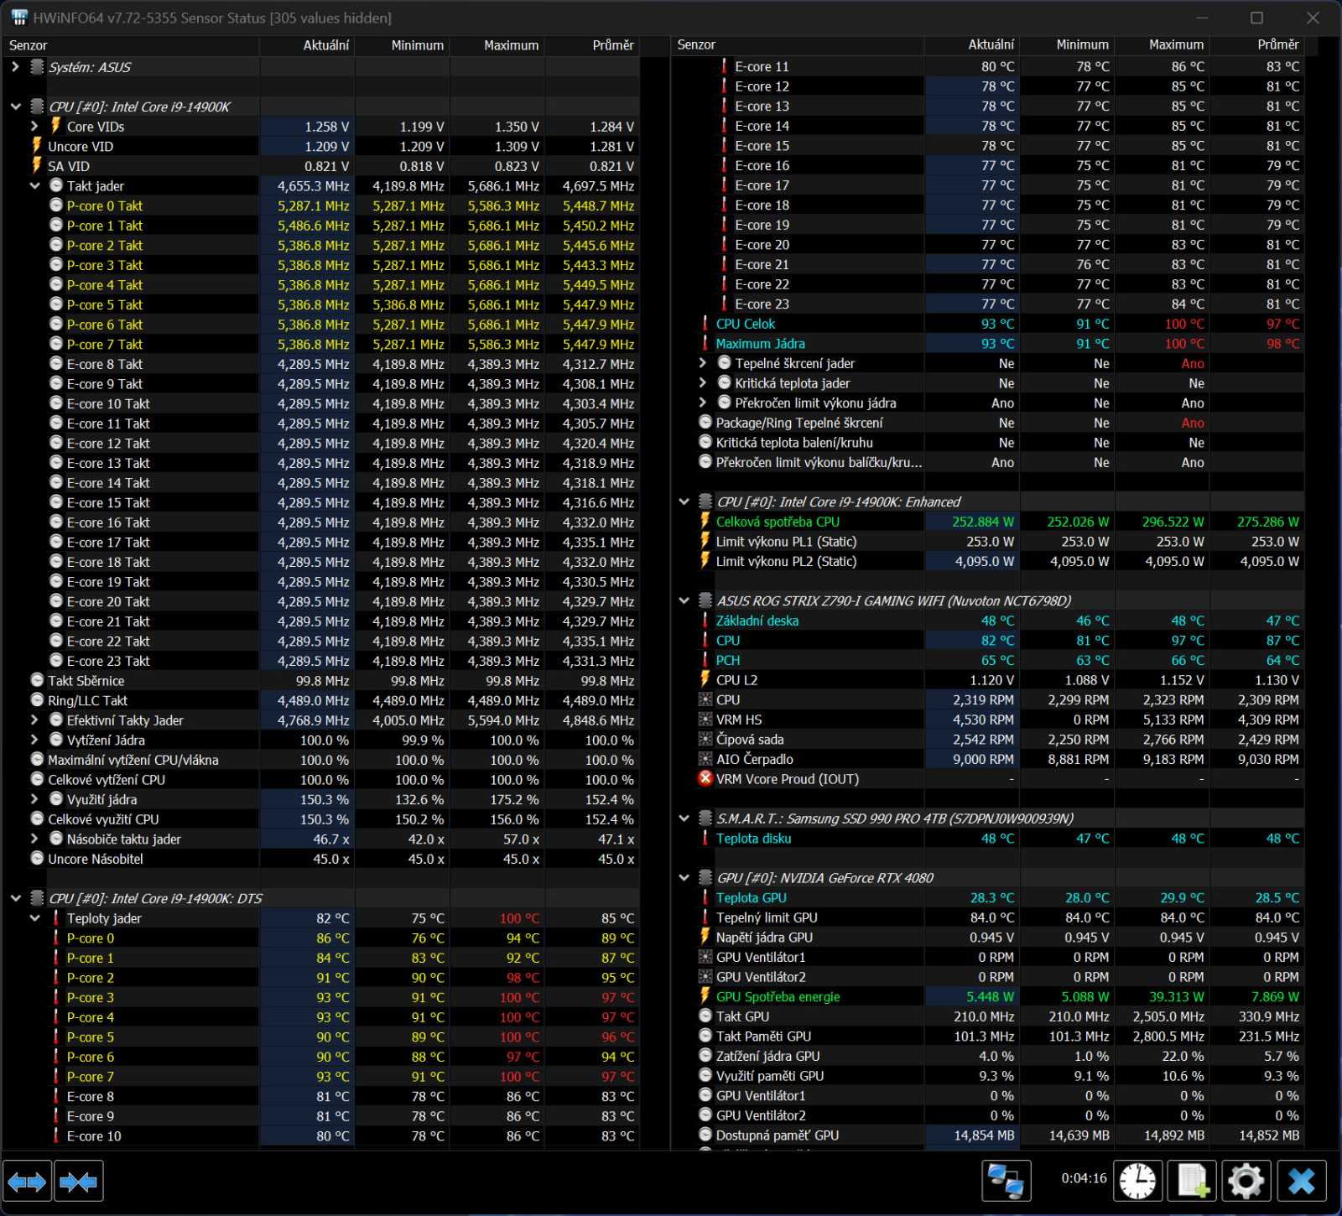Expand the Core VIDs row
Image resolution: width=1342 pixels, height=1216 pixels.
(34, 126)
